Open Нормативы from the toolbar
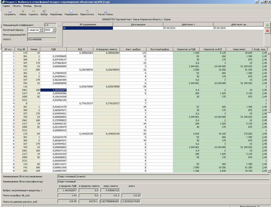Screen dimensions: 271x207 56,12
